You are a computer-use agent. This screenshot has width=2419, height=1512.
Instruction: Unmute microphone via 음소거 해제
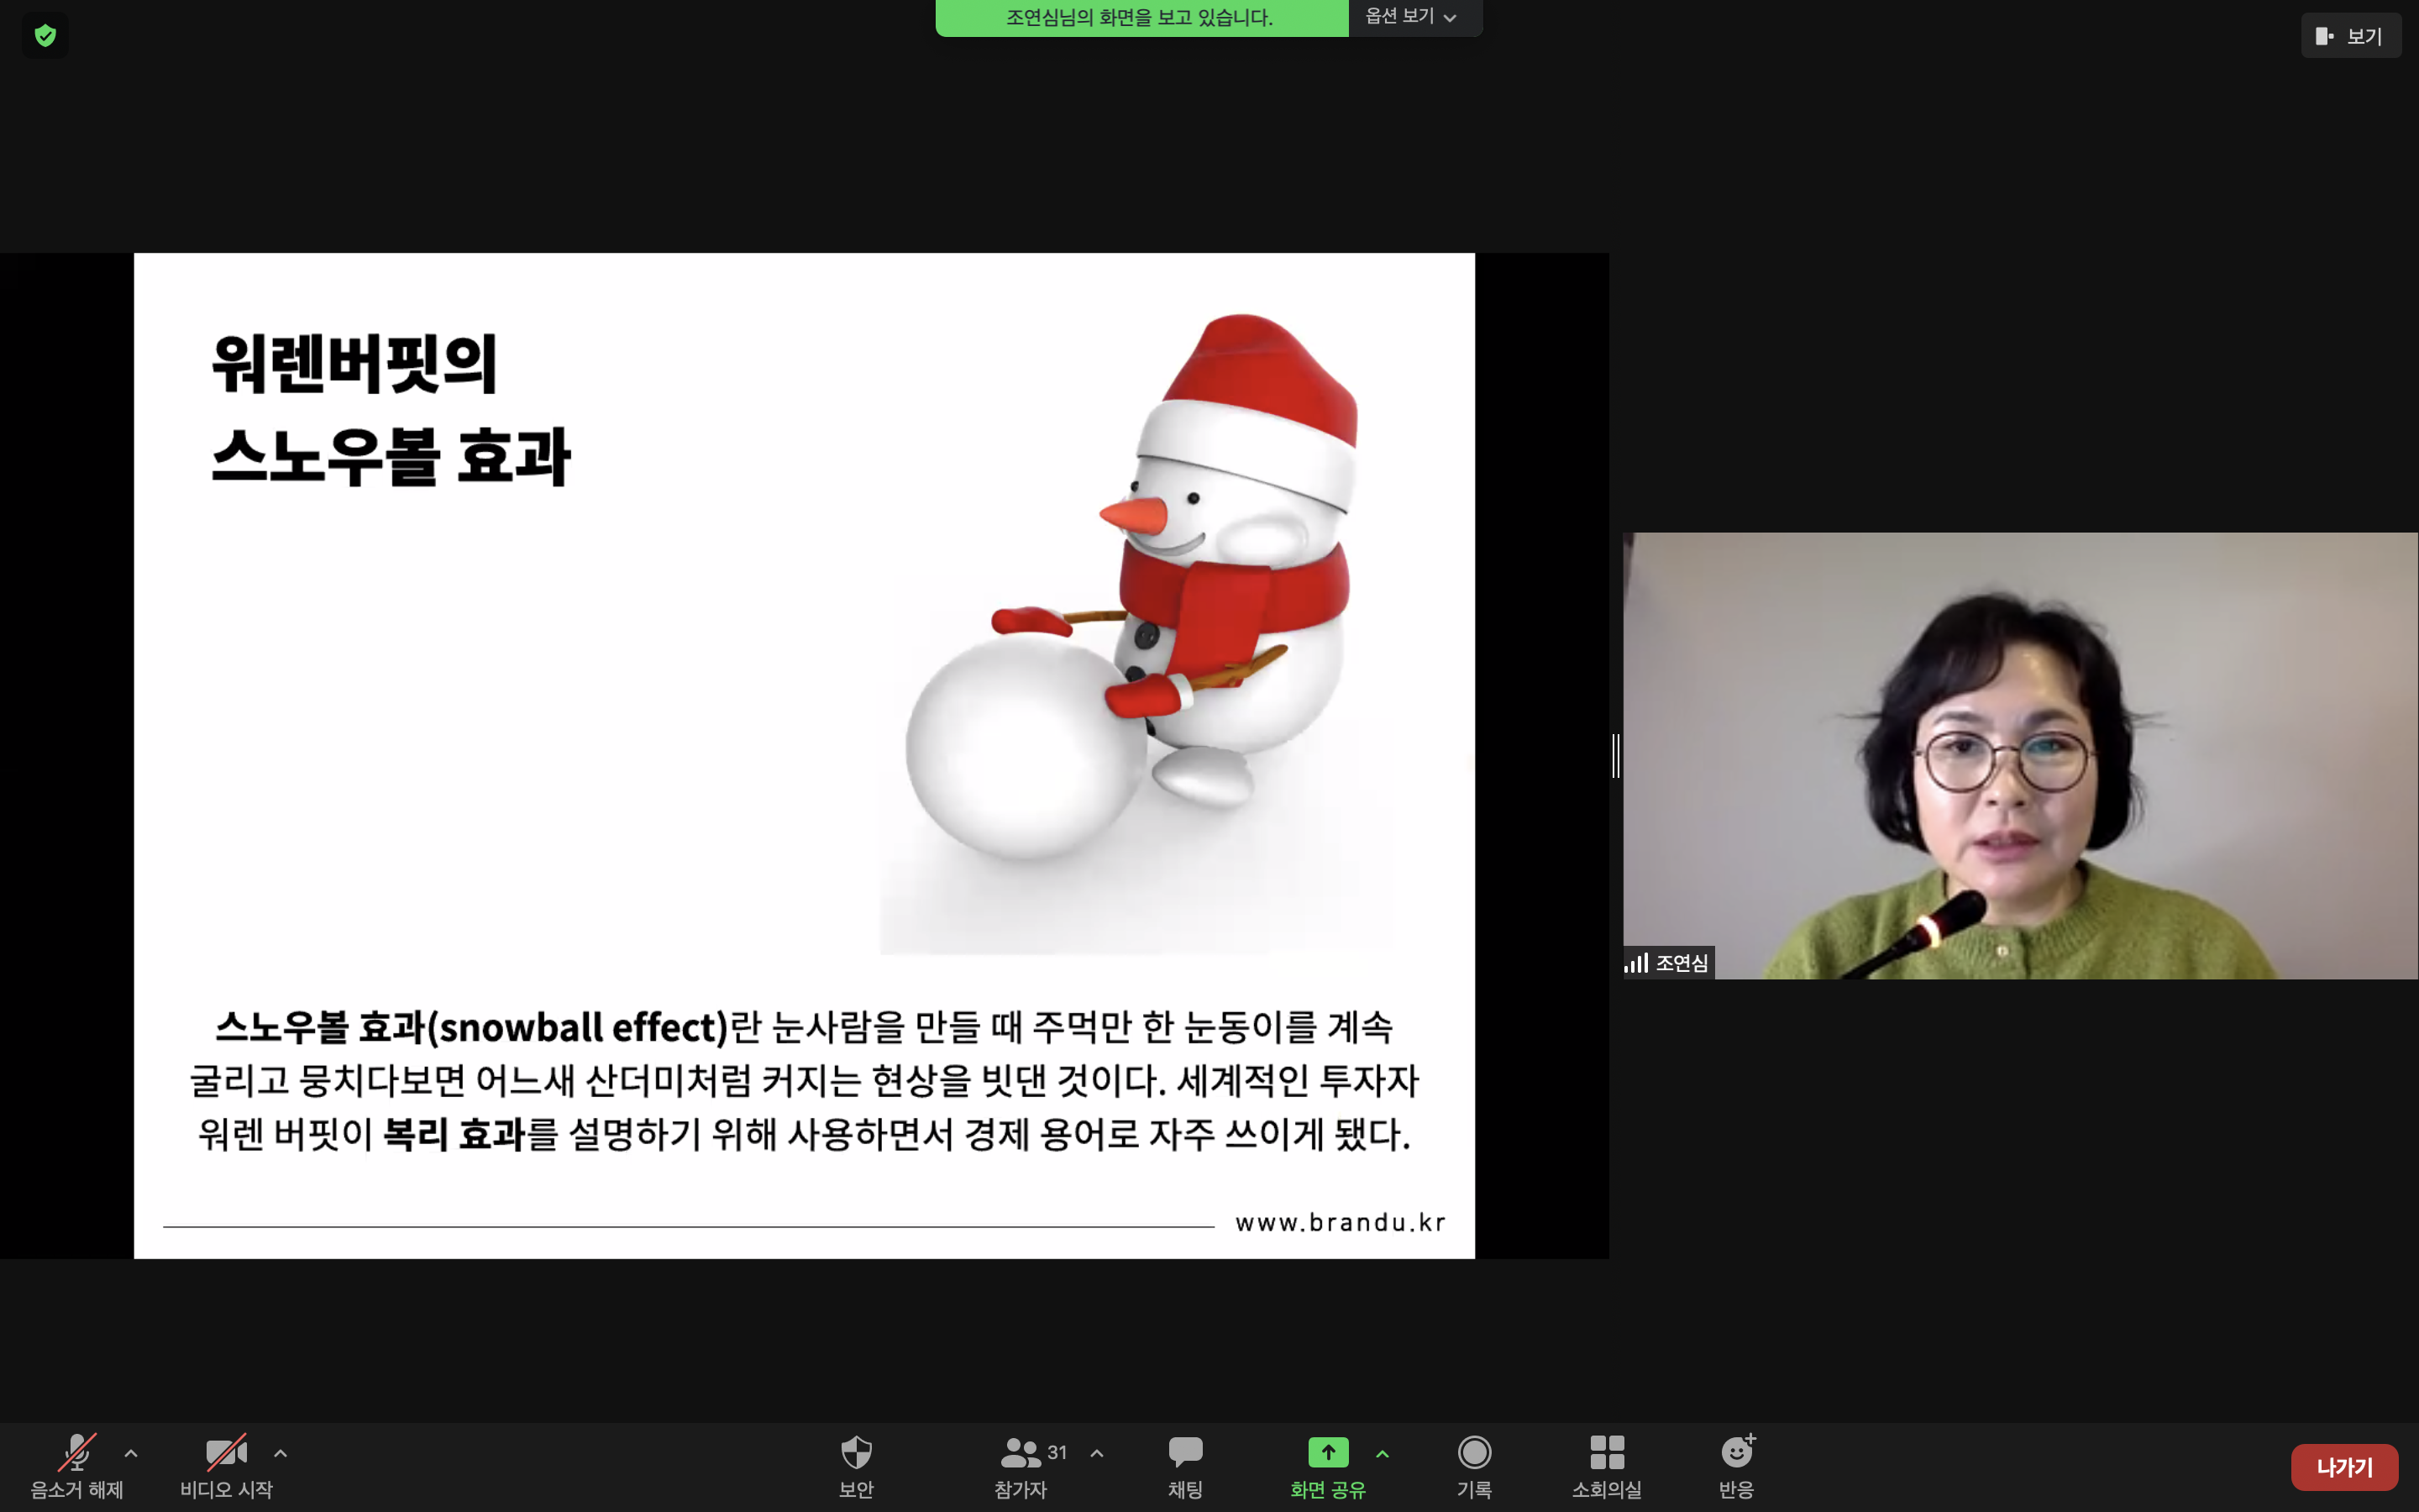77,1453
